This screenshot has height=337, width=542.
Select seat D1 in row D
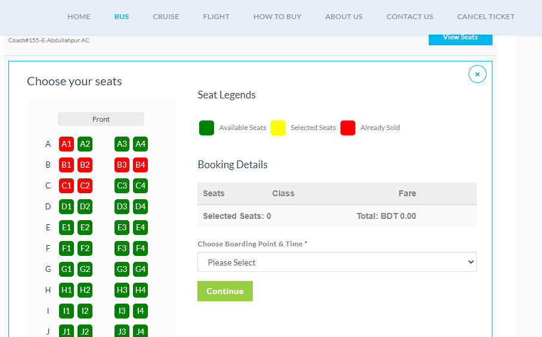tap(66, 206)
